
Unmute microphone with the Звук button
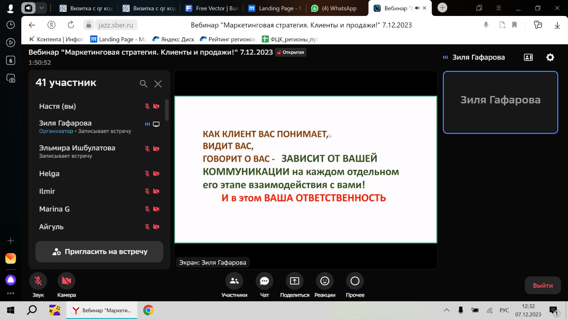[x=38, y=281]
